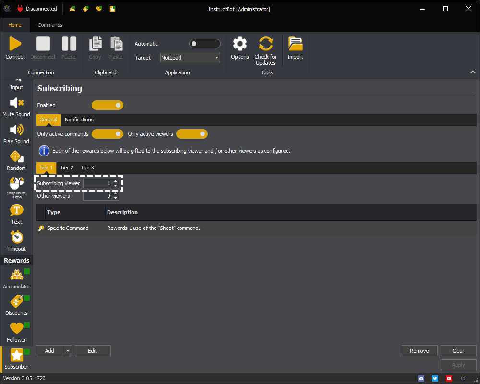This screenshot has width=480, height=384.
Task: Click the InstructBot logo in status bar
Action: (463, 379)
